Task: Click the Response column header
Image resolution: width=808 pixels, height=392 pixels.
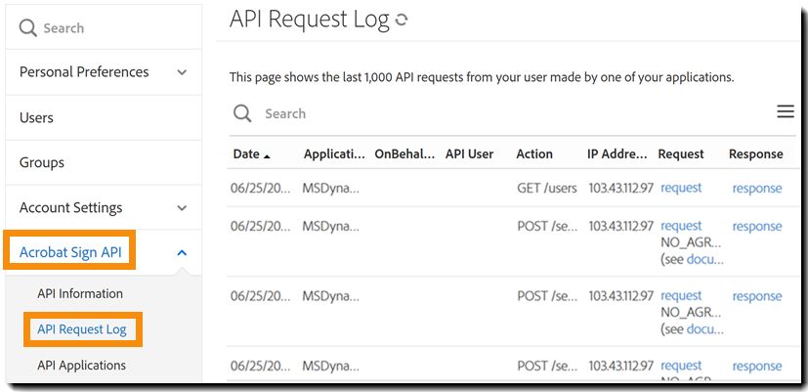Action: [756, 154]
